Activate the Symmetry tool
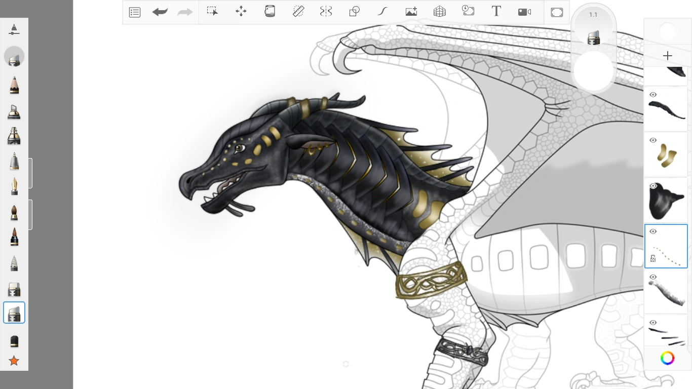Screen dimensions: 692x389 pyautogui.click(x=326, y=11)
